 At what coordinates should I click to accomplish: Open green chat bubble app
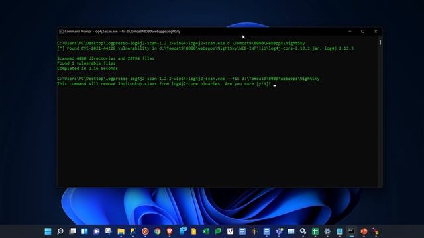pos(218,231)
